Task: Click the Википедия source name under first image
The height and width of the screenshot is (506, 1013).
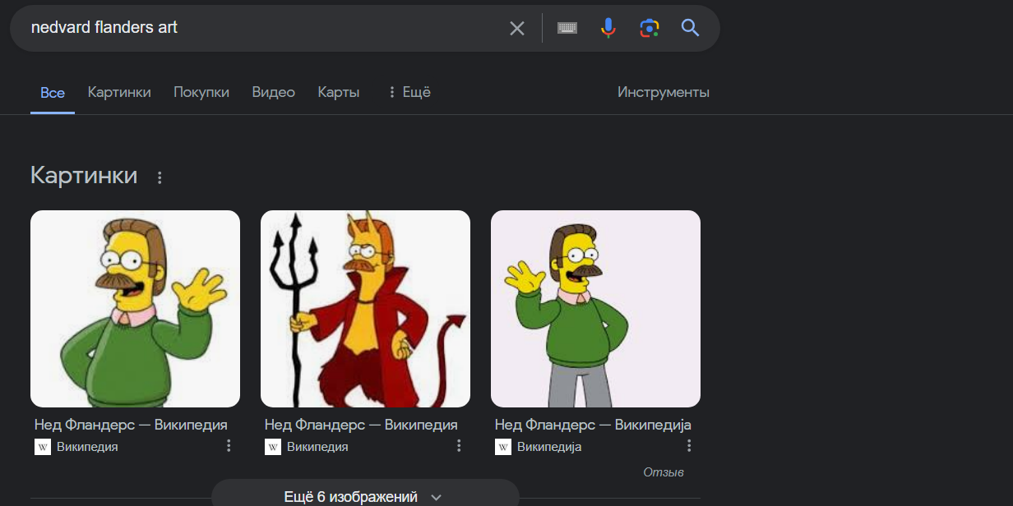Action: pos(87,447)
